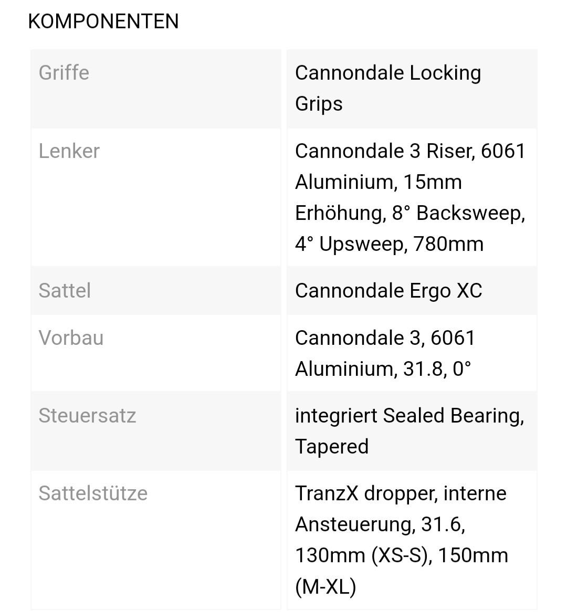
Task: Click the 31.8, 0° stem specification
Action: [x=437, y=369]
